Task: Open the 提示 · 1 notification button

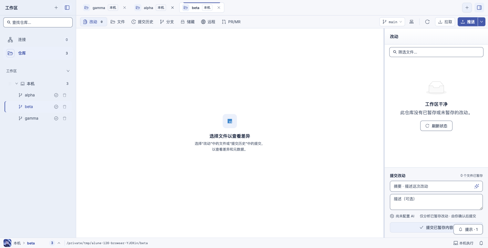Action: 468,229
